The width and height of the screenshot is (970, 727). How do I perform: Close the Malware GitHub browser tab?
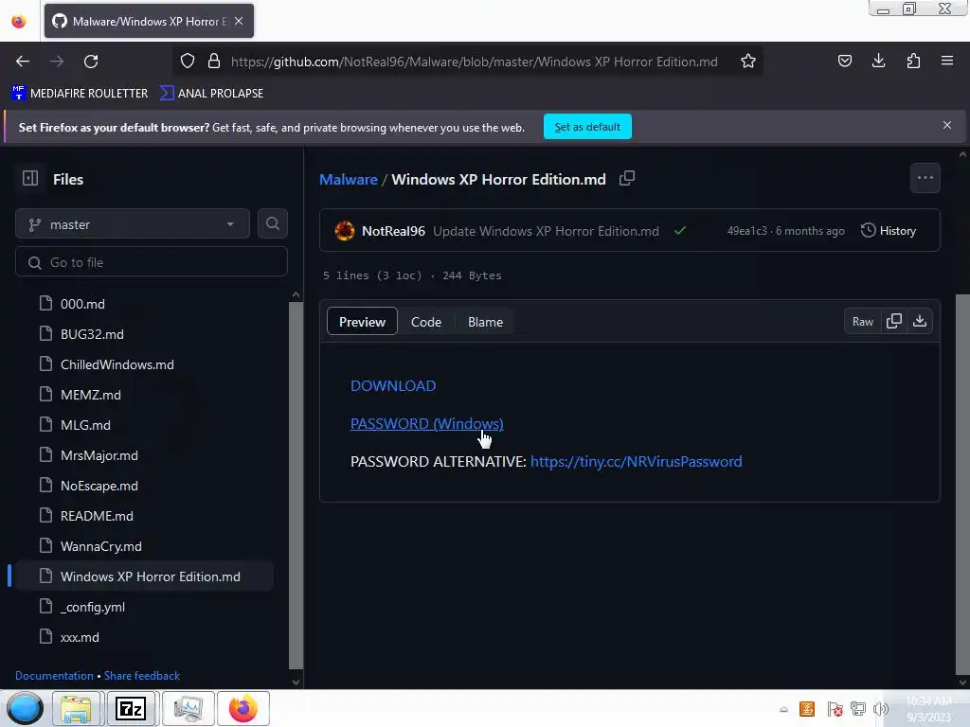239,21
